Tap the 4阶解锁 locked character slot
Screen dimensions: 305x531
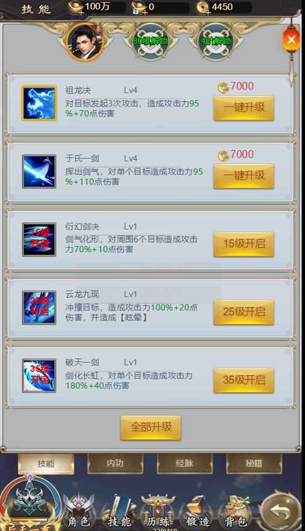(x=216, y=42)
